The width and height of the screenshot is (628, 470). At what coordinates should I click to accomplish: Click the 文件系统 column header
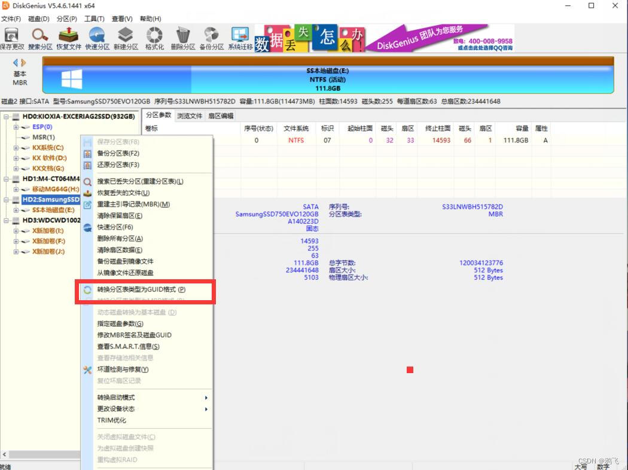coord(296,129)
